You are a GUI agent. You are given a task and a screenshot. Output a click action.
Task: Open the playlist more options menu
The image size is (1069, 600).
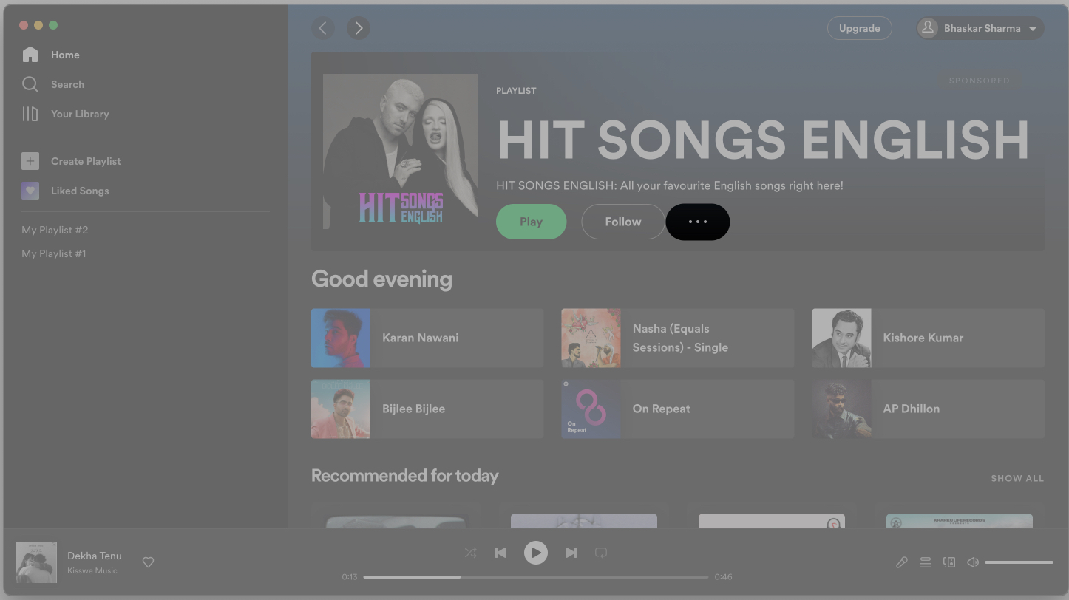[697, 221]
